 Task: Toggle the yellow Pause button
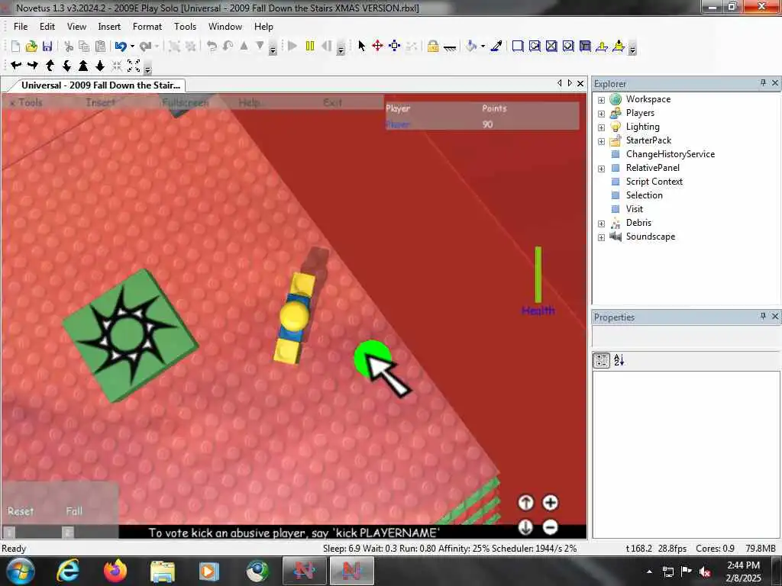[x=310, y=47]
